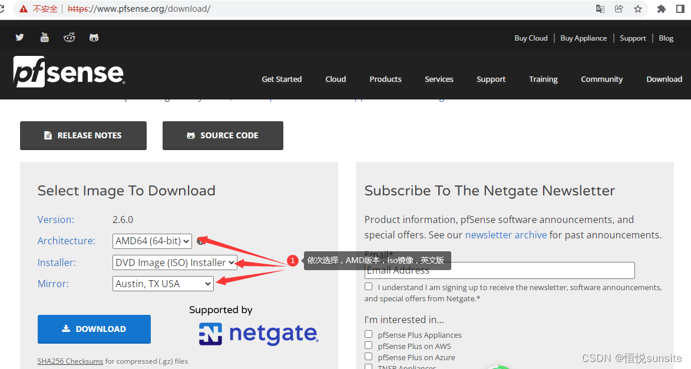
Task: Click the blue Download button
Action: pyautogui.click(x=94, y=329)
